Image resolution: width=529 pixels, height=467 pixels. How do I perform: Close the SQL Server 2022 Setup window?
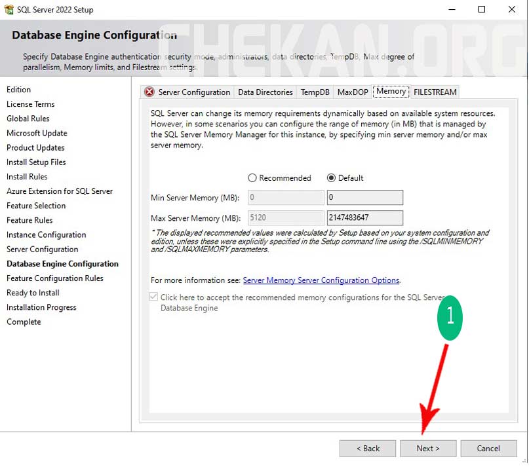[x=511, y=9]
